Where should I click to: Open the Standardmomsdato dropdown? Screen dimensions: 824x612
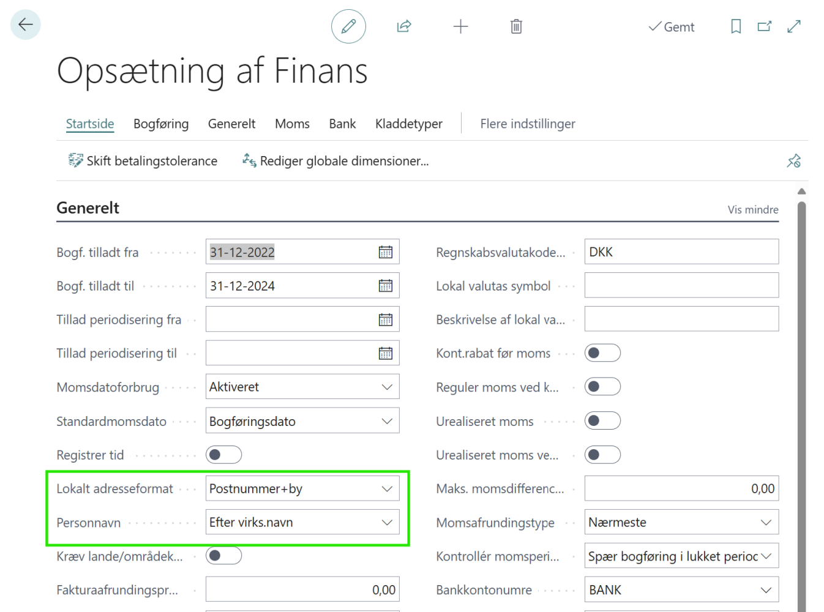coord(386,420)
